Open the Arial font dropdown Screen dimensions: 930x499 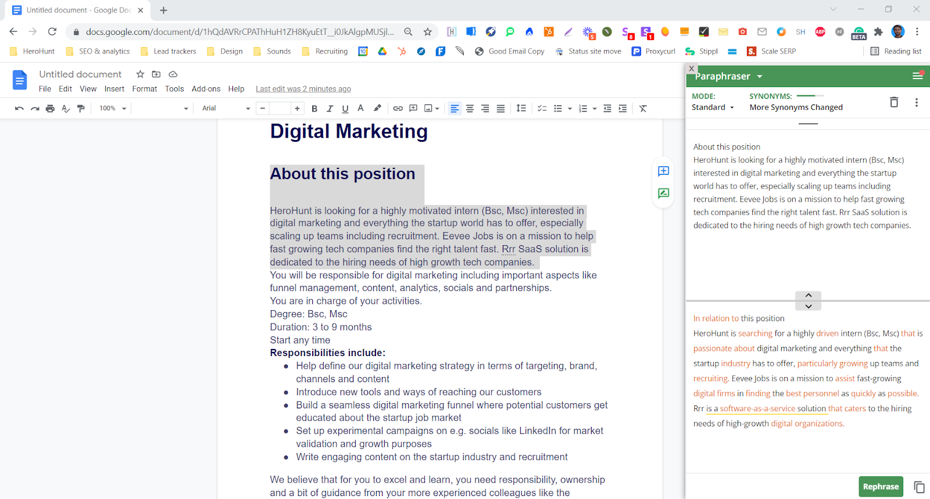[226, 109]
